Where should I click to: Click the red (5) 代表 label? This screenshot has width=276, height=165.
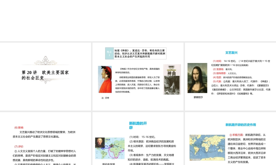coord(217,81)
